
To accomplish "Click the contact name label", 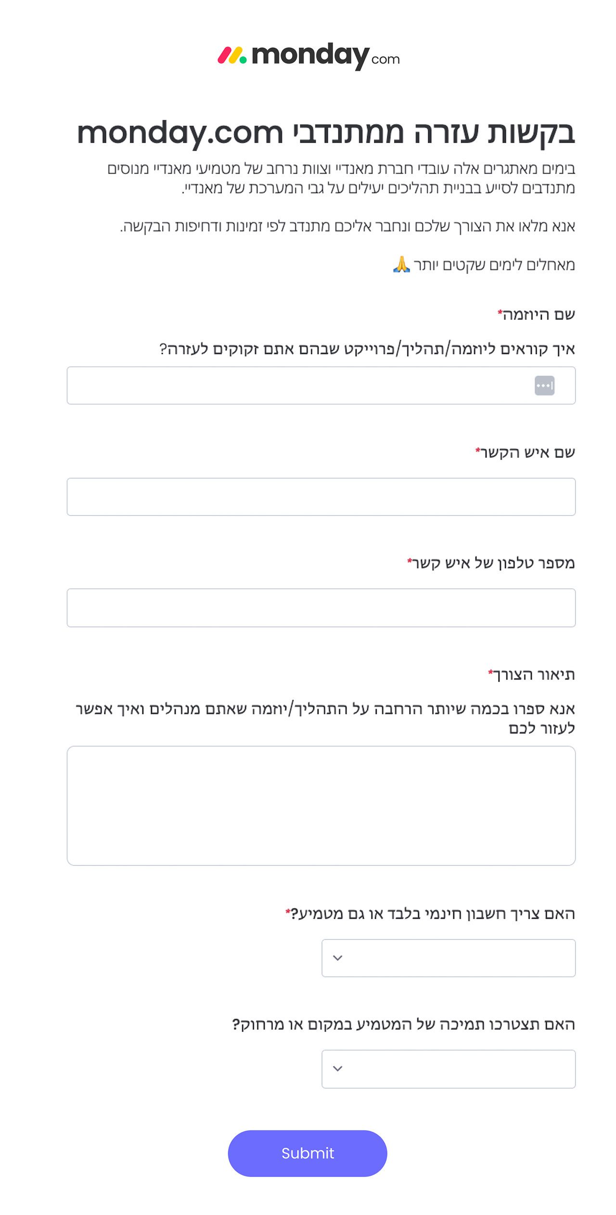I will 525,451.
